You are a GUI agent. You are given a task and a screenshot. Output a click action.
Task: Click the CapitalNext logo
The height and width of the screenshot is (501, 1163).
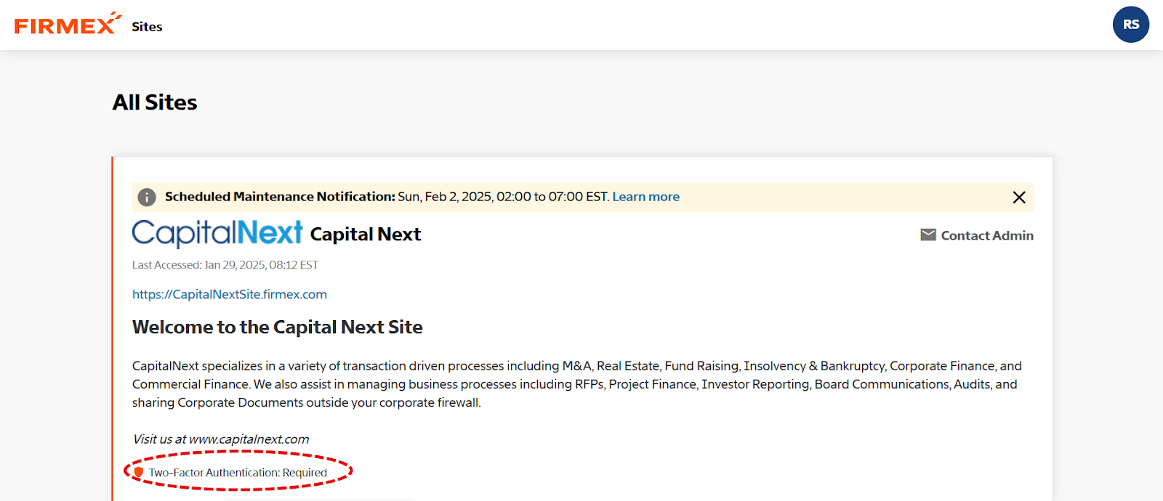click(x=217, y=233)
